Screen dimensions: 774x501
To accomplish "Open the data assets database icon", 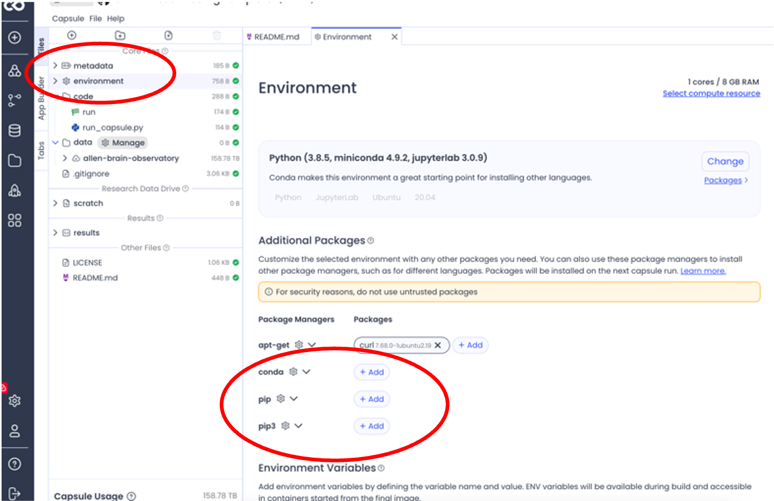I will tap(15, 131).
